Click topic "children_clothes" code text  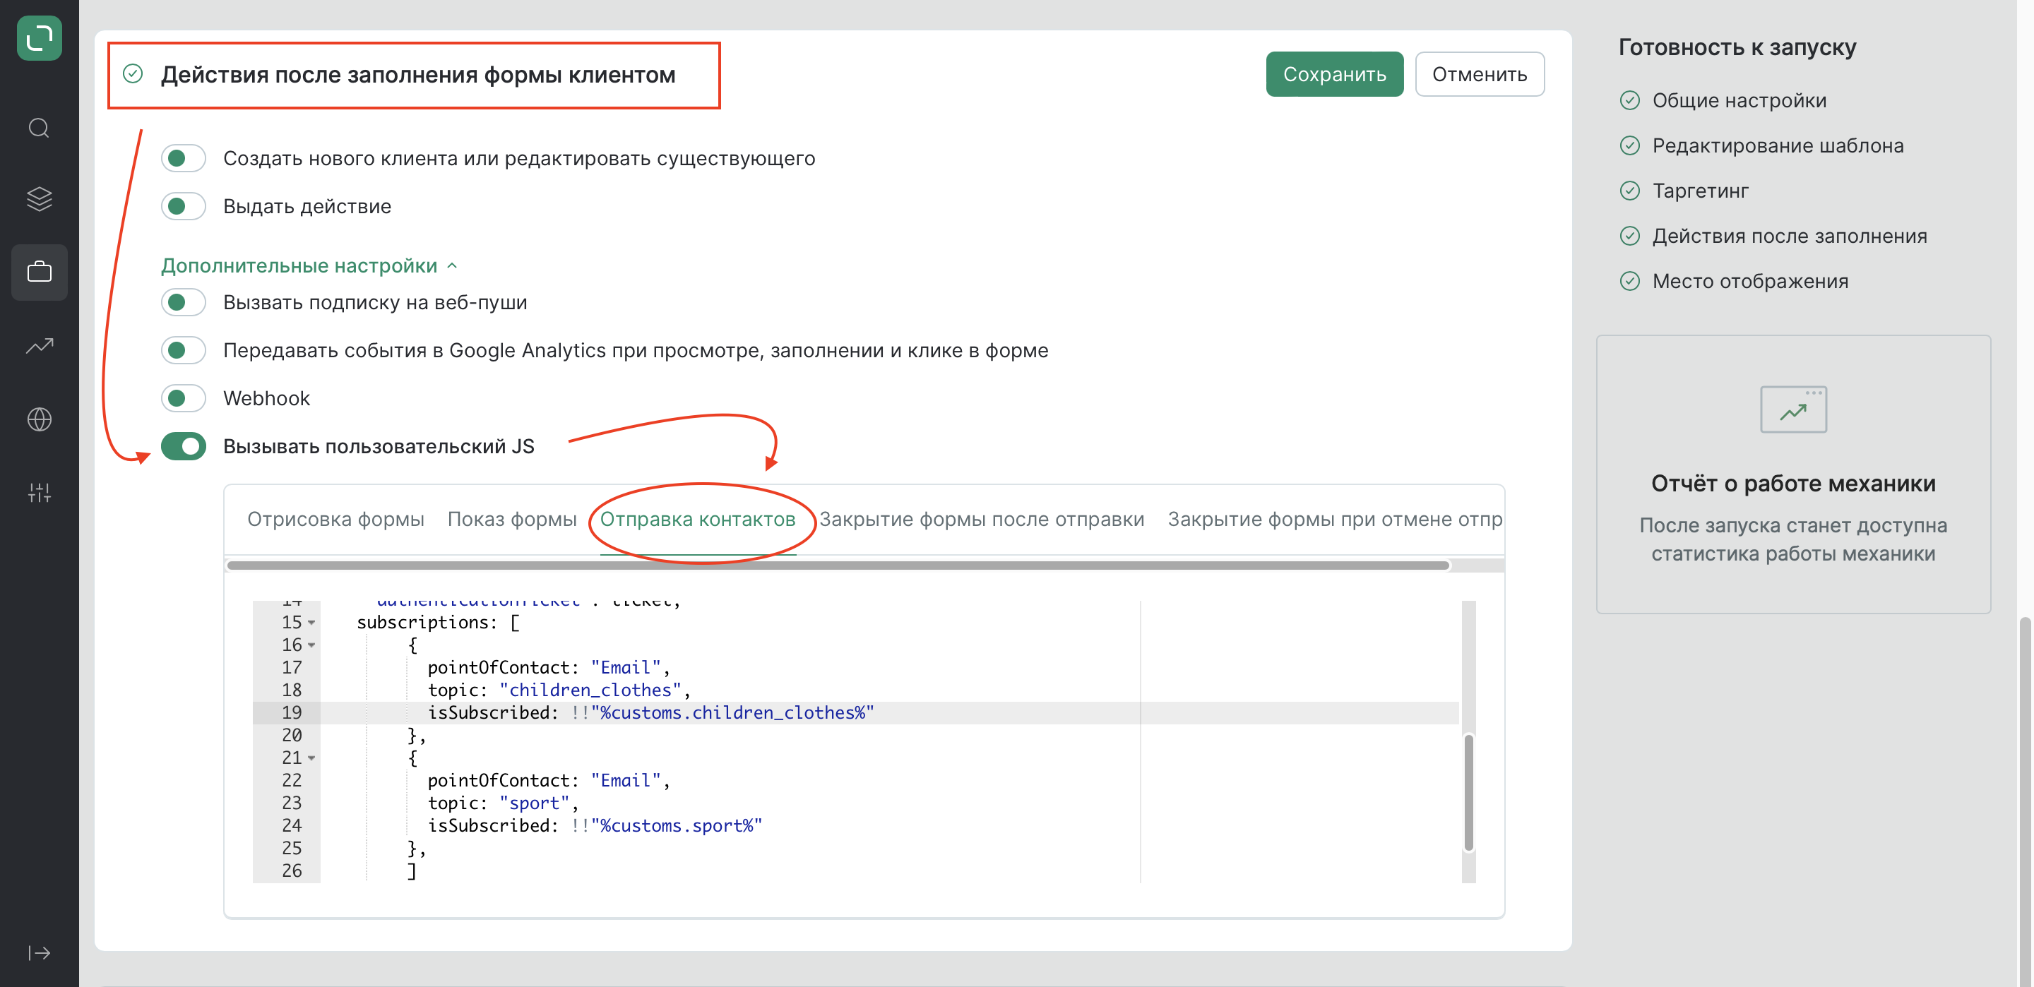point(559,690)
